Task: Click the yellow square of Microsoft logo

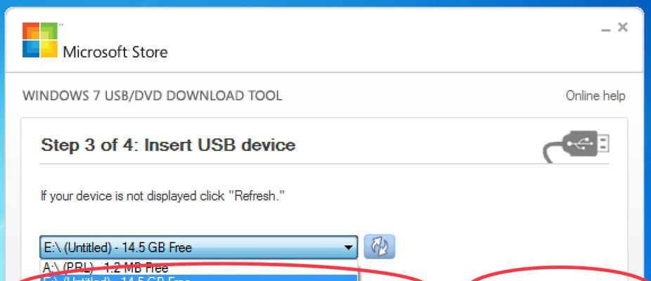Action: click(49, 48)
